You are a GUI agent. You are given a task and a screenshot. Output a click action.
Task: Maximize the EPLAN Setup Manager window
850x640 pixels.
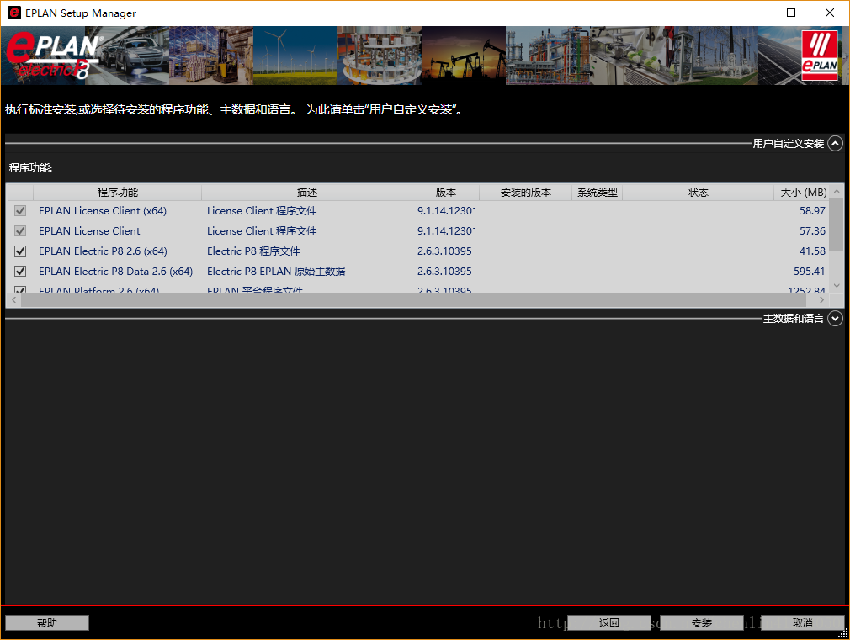point(791,13)
